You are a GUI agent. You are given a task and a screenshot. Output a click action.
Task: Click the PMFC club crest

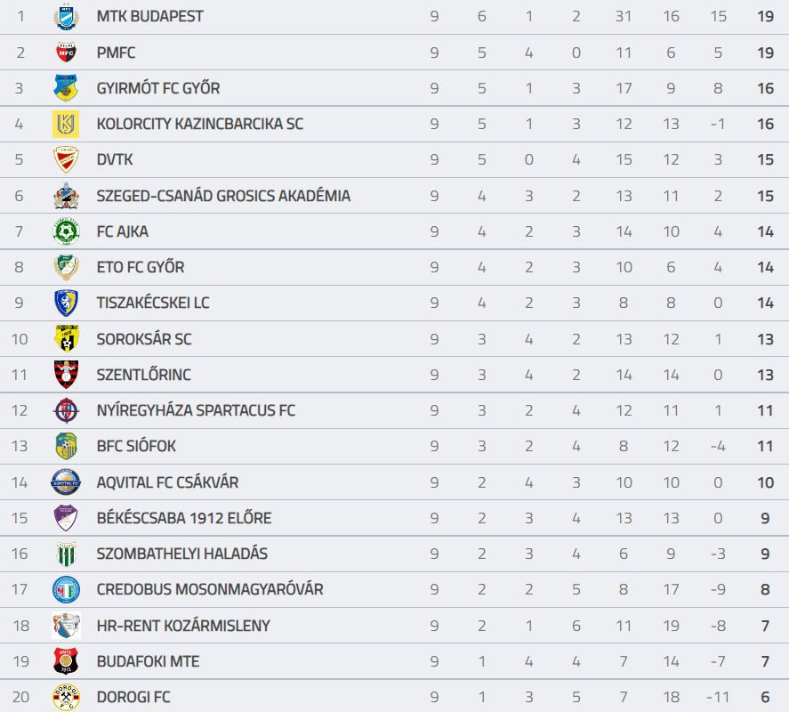pyautogui.click(x=66, y=53)
